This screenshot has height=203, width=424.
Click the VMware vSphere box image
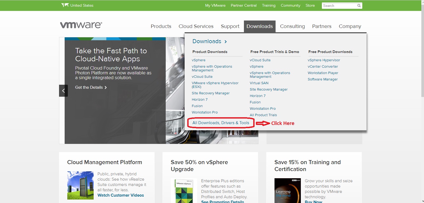(x=184, y=191)
